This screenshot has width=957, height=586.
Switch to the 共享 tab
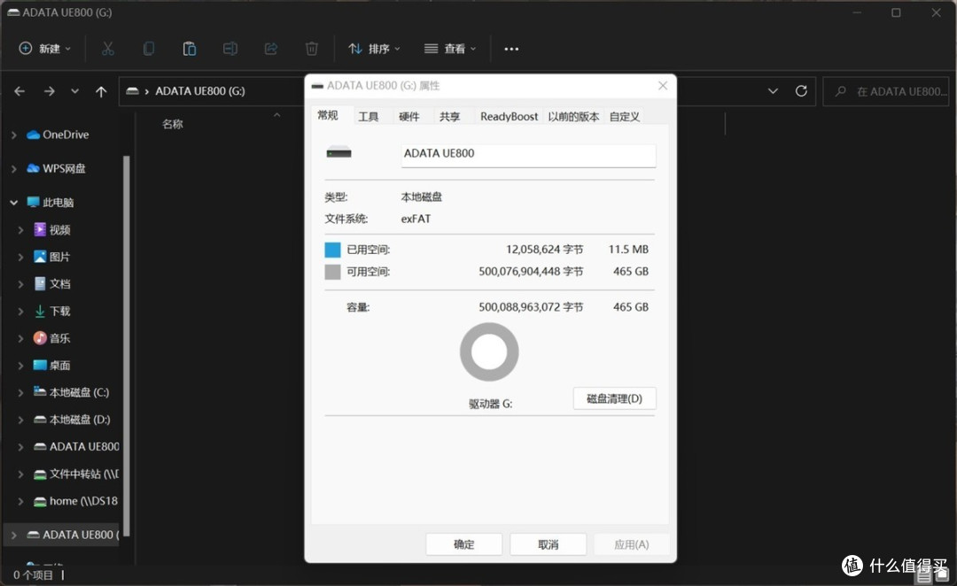(x=450, y=117)
